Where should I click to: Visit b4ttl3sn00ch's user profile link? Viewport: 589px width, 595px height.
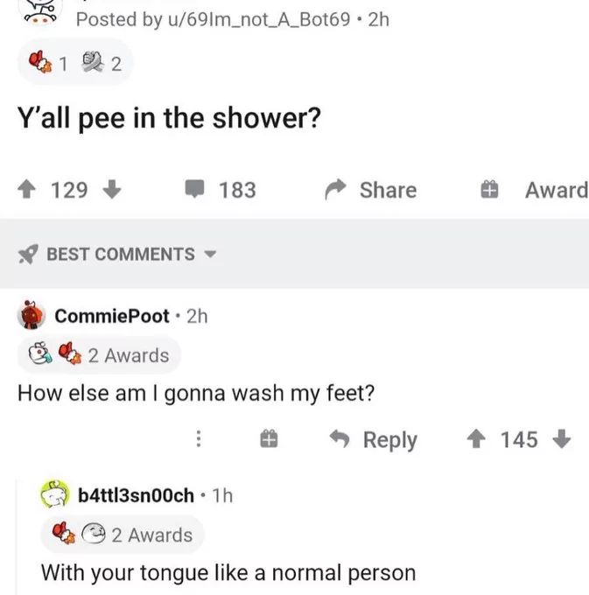pos(136,495)
